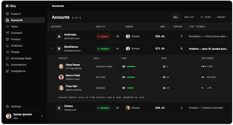Screen dimensions: 233x125
Task: Click Priya Nair's orange risk indicator
Action: point(168,88)
